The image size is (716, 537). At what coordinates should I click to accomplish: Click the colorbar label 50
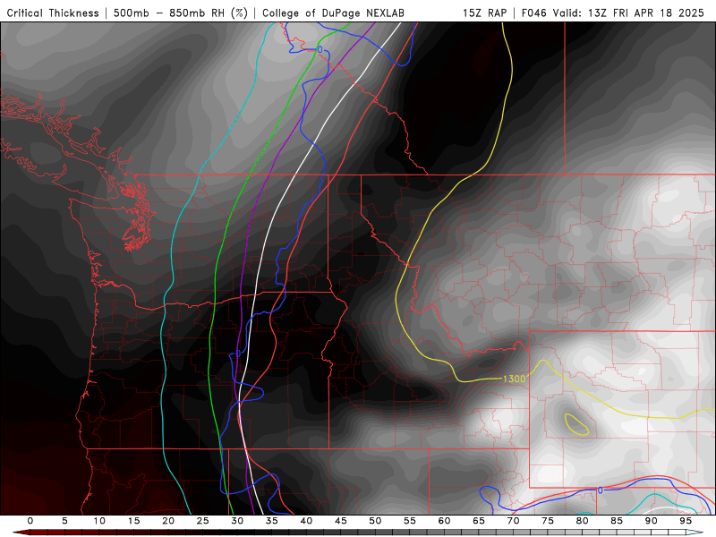[x=375, y=521]
